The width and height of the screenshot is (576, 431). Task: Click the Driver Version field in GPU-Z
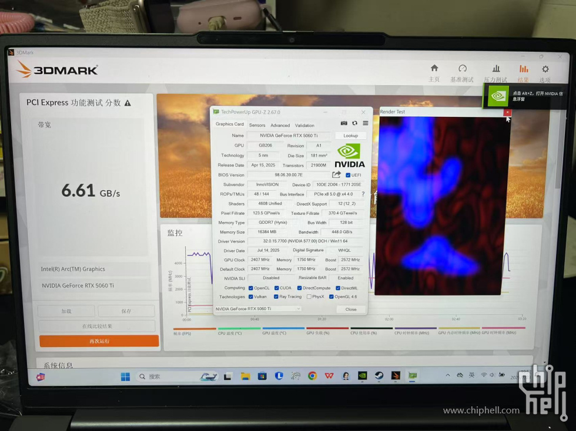point(305,241)
